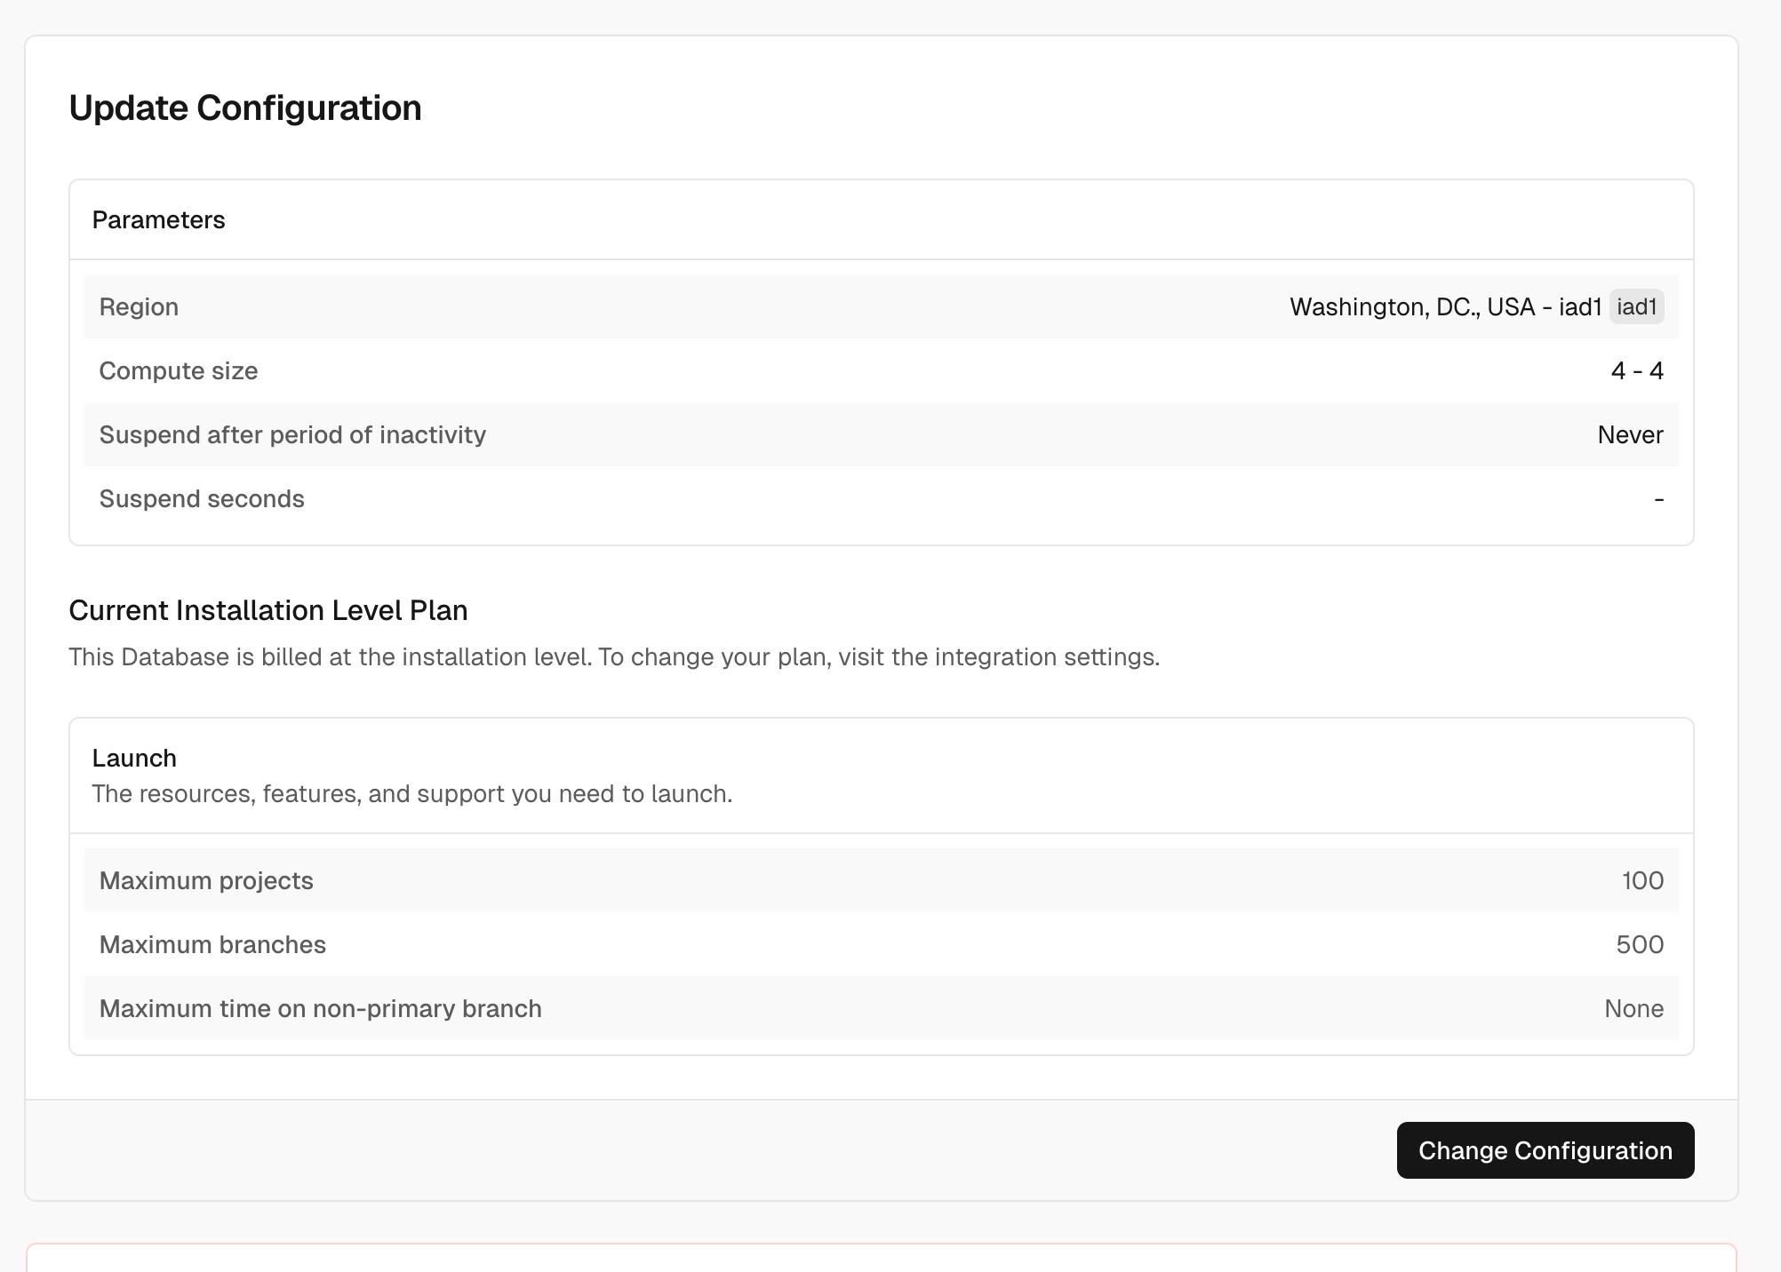The image size is (1781, 1272).
Task: Click the Washington, DC., USA region value
Action: click(x=1445, y=306)
